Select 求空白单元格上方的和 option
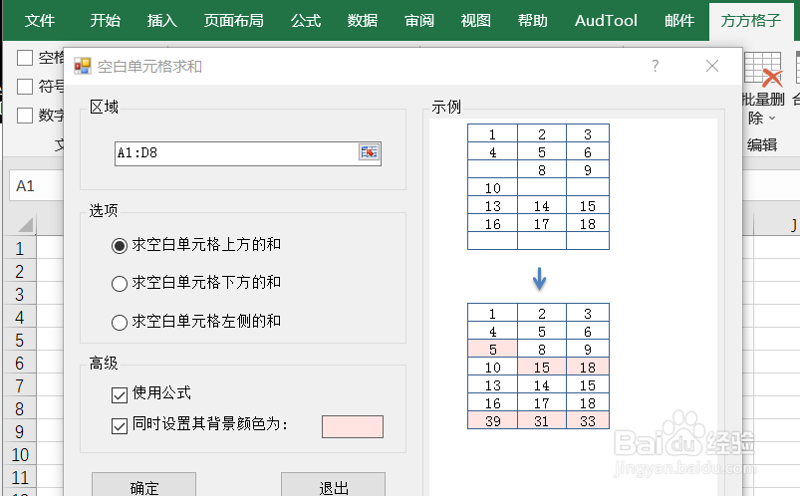The width and height of the screenshot is (800, 496). tap(196, 245)
